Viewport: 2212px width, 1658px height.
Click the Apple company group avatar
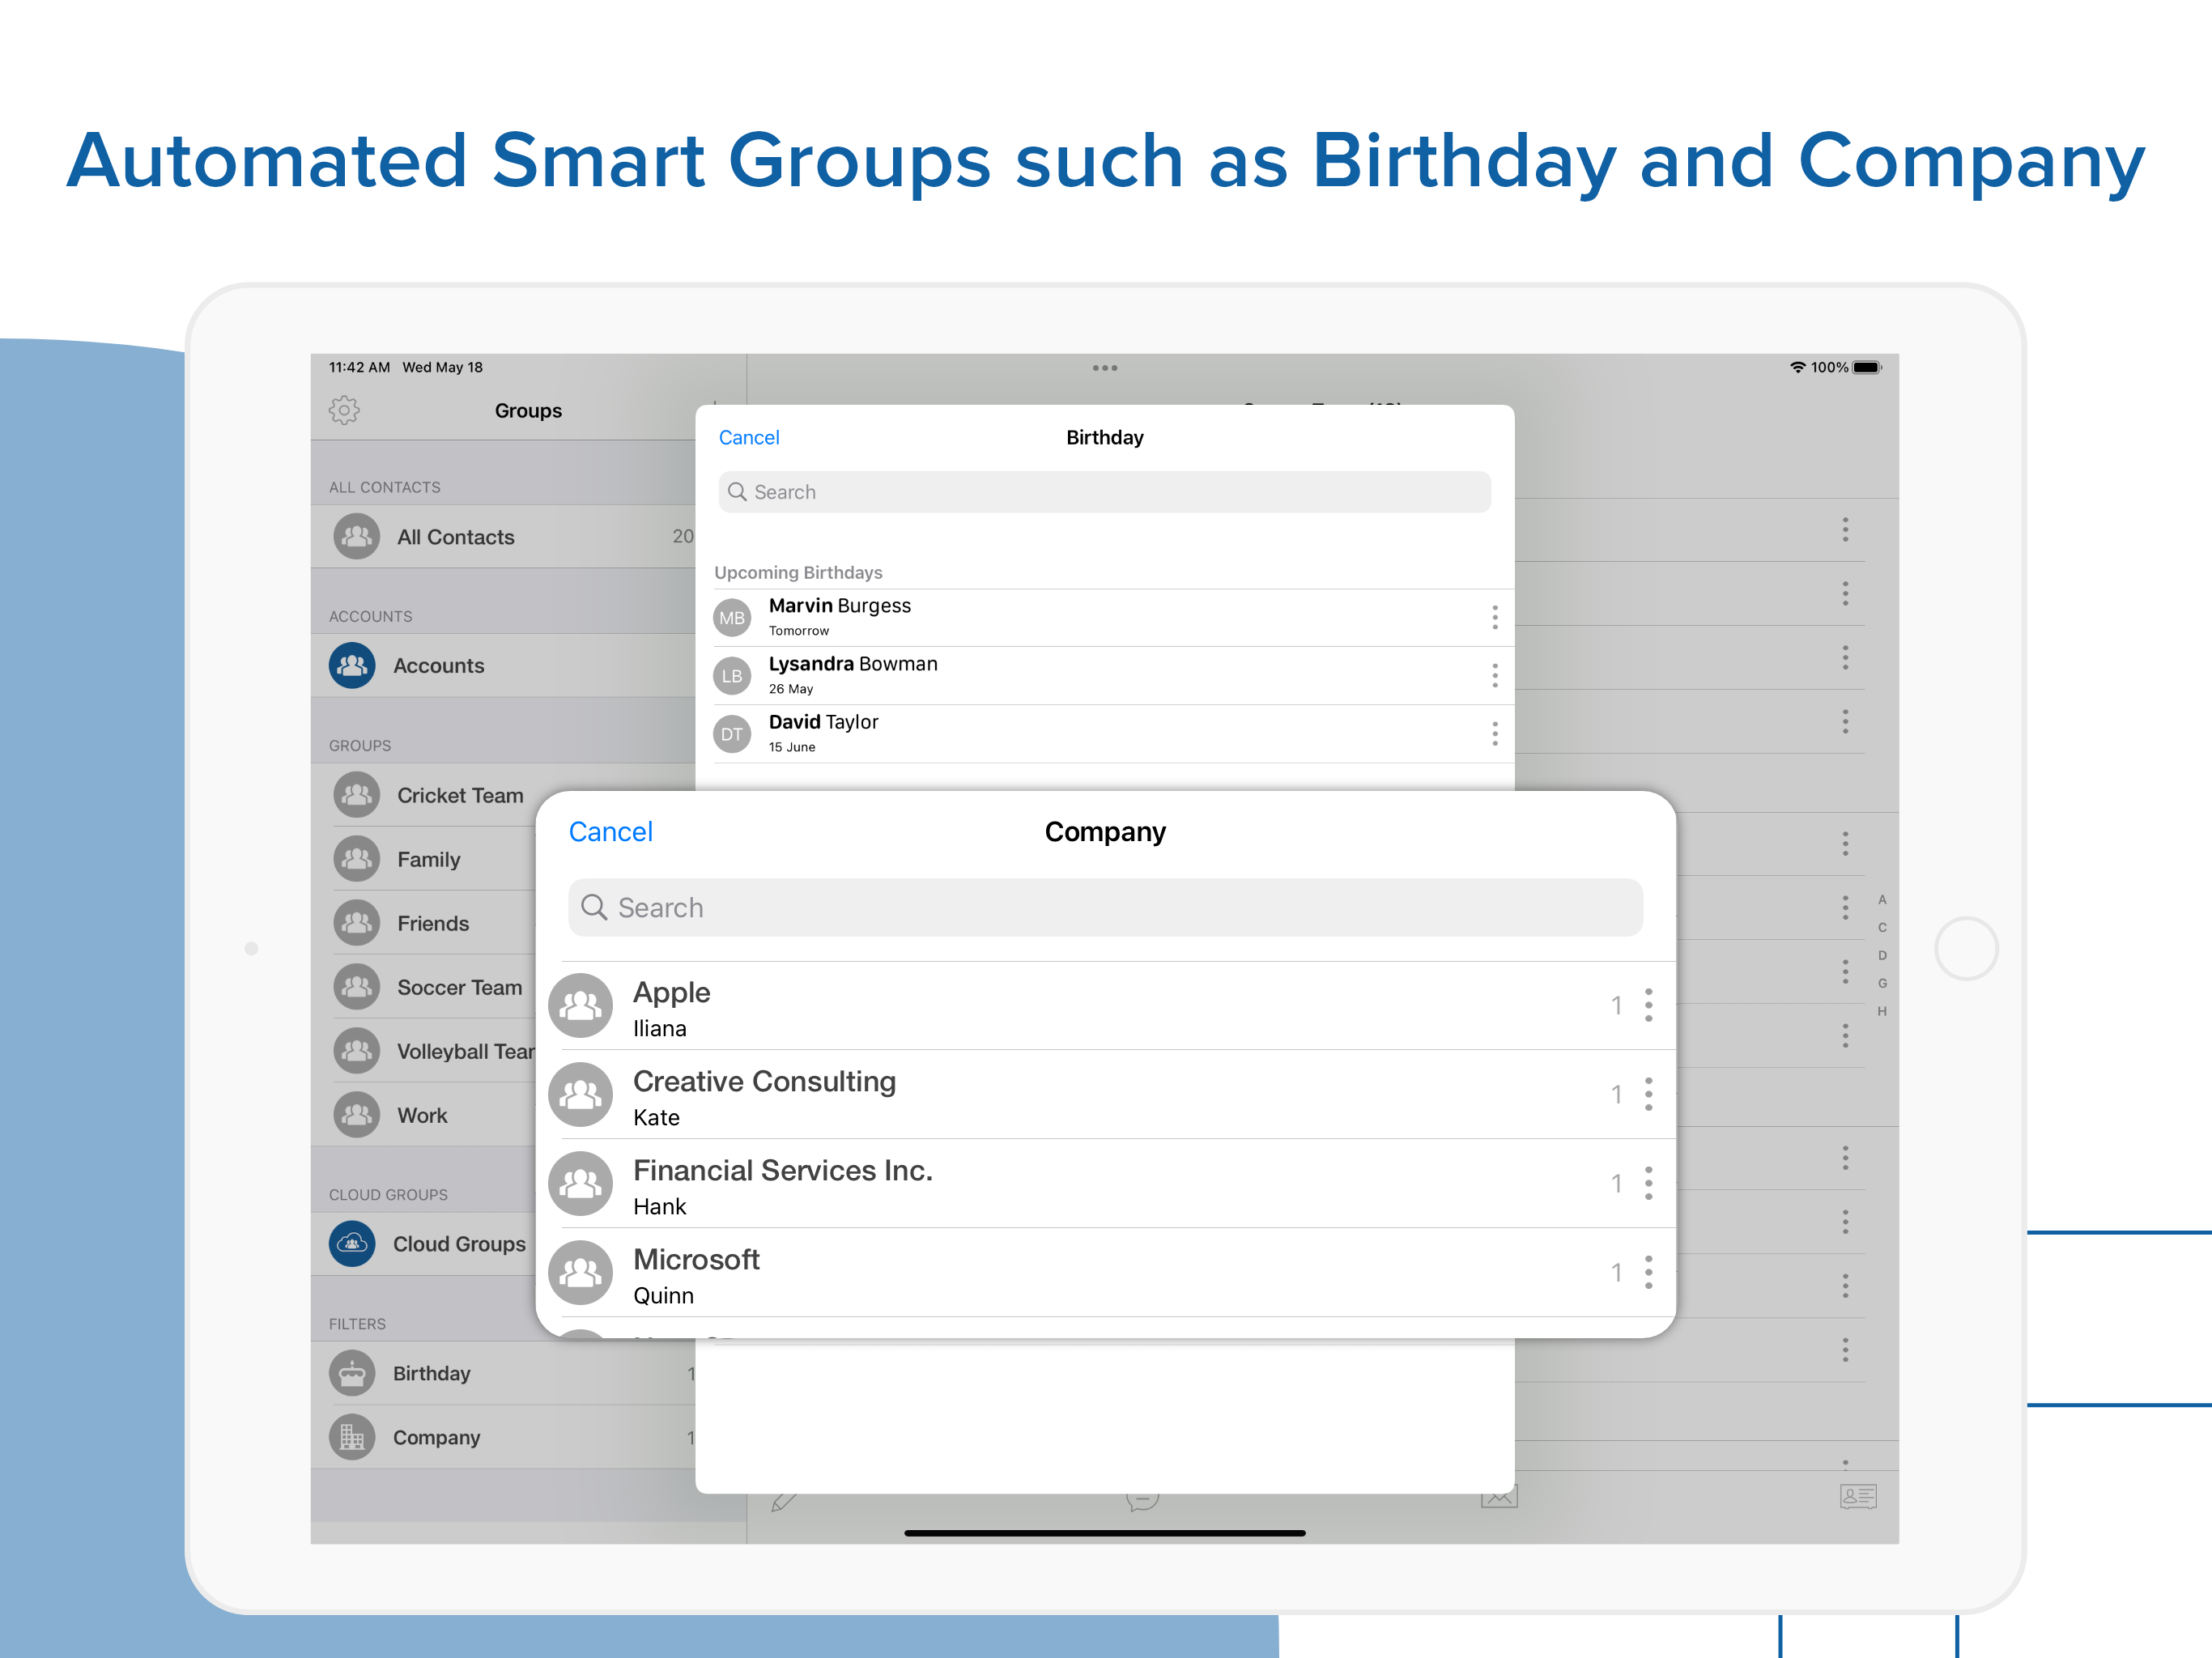[580, 1005]
